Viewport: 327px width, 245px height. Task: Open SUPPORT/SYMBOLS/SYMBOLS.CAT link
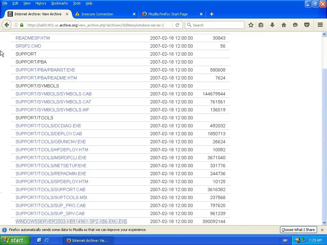click(53, 102)
